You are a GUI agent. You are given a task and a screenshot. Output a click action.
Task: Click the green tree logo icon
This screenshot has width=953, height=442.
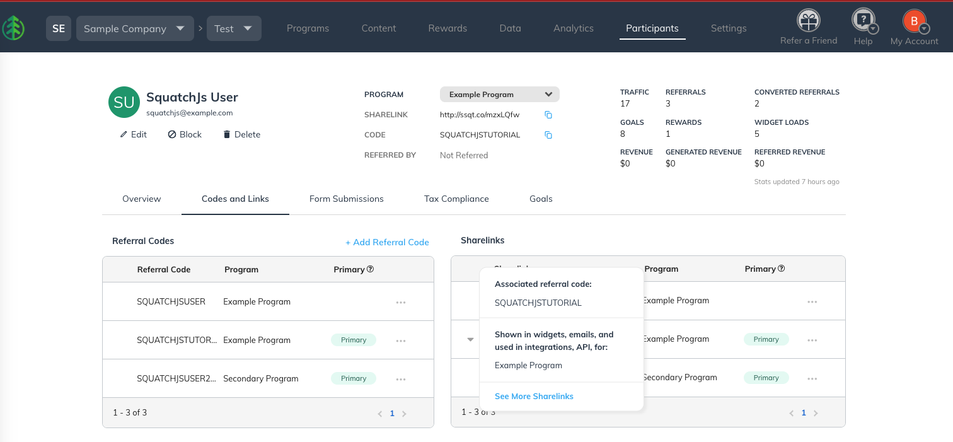click(x=13, y=28)
